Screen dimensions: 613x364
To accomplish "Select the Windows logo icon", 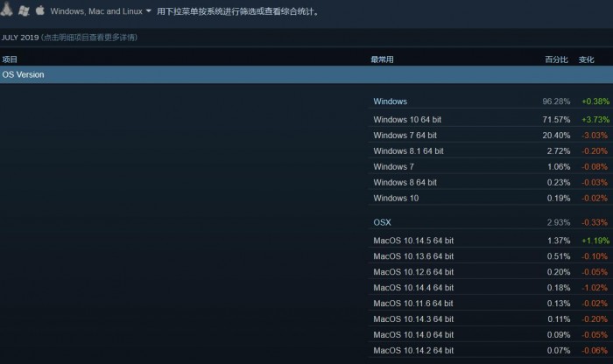I will pyautogui.click(x=24, y=10).
